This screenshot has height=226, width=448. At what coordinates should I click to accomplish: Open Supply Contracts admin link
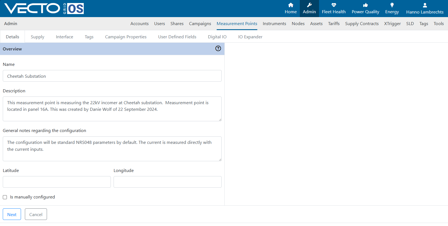click(x=362, y=24)
